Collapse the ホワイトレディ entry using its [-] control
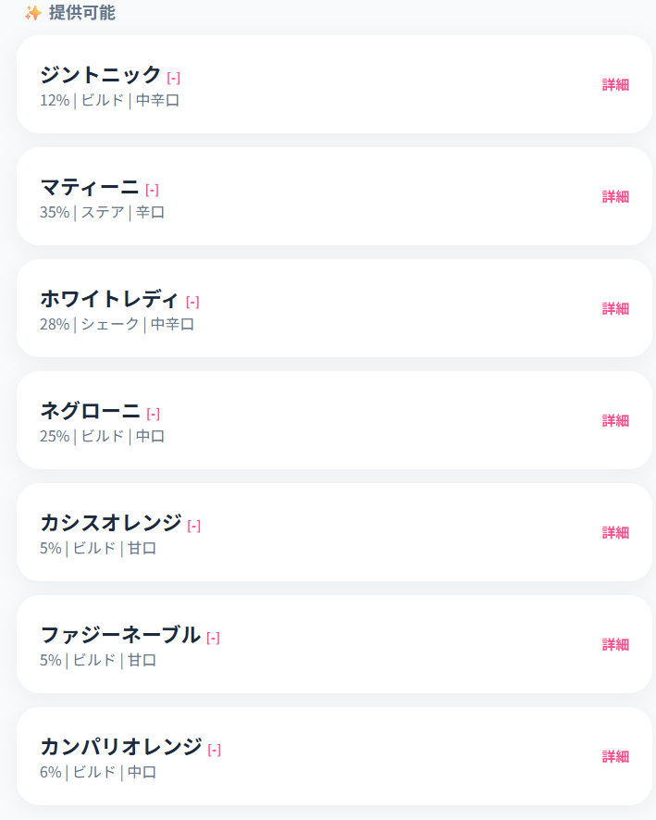656x820 pixels. (x=192, y=300)
